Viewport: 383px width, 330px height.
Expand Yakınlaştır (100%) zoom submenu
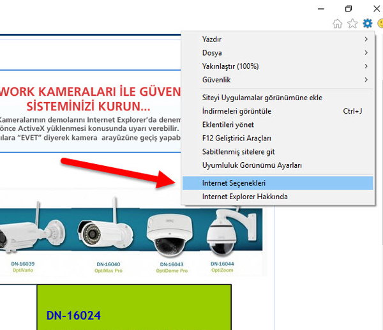pyautogui.click(x=366, y=66)
